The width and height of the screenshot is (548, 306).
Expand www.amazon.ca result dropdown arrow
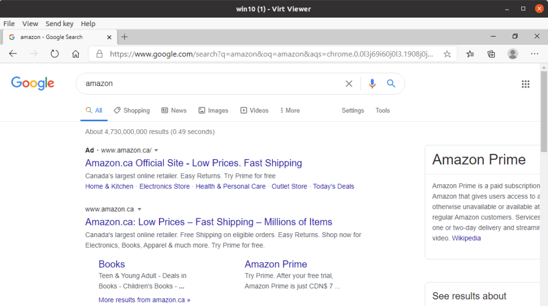(140, 209)
